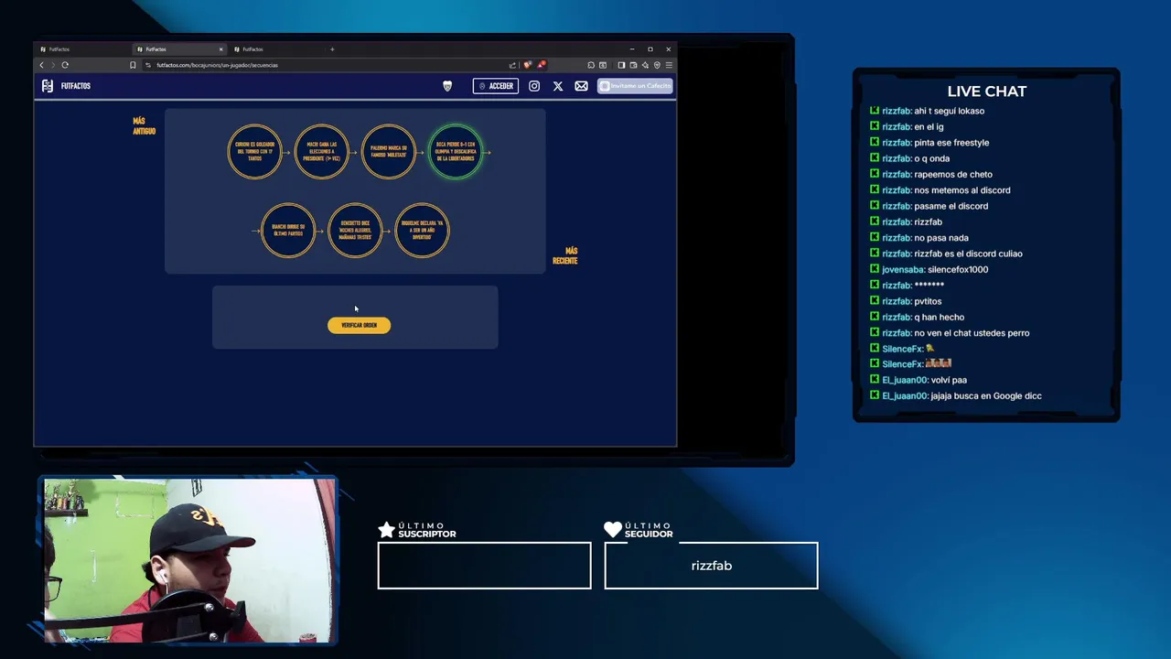Click the FUTFACTOS site title text
1171x659 pixels.
pyautogui.click(x=76, y=86)
